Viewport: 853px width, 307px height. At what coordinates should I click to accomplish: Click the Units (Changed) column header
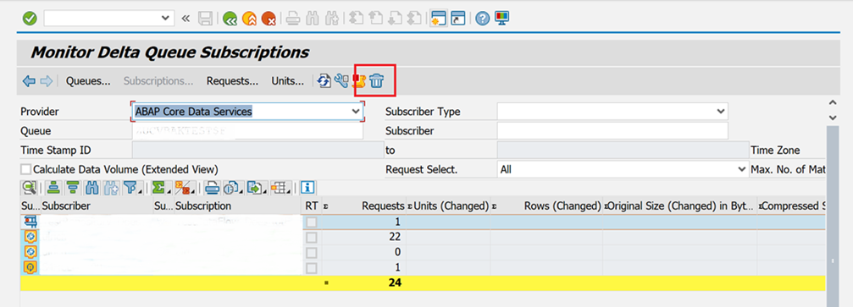[x=448, y=206]
